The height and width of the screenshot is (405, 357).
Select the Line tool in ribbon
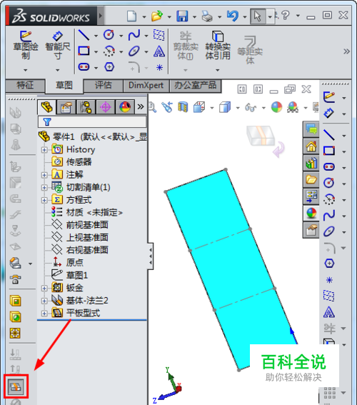[x=84, y=35]
